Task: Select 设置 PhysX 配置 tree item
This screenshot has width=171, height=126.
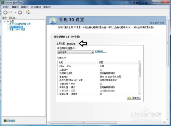Action: [17, 30]
